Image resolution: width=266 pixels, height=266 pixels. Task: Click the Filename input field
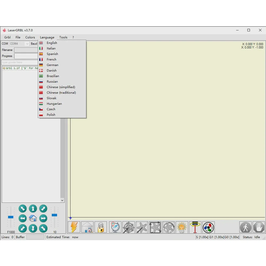[x=26, y=50]
